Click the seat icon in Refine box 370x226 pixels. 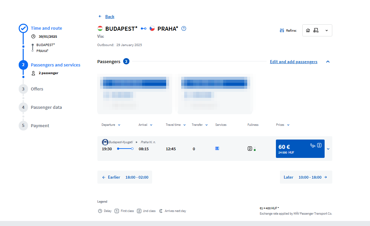316,30
